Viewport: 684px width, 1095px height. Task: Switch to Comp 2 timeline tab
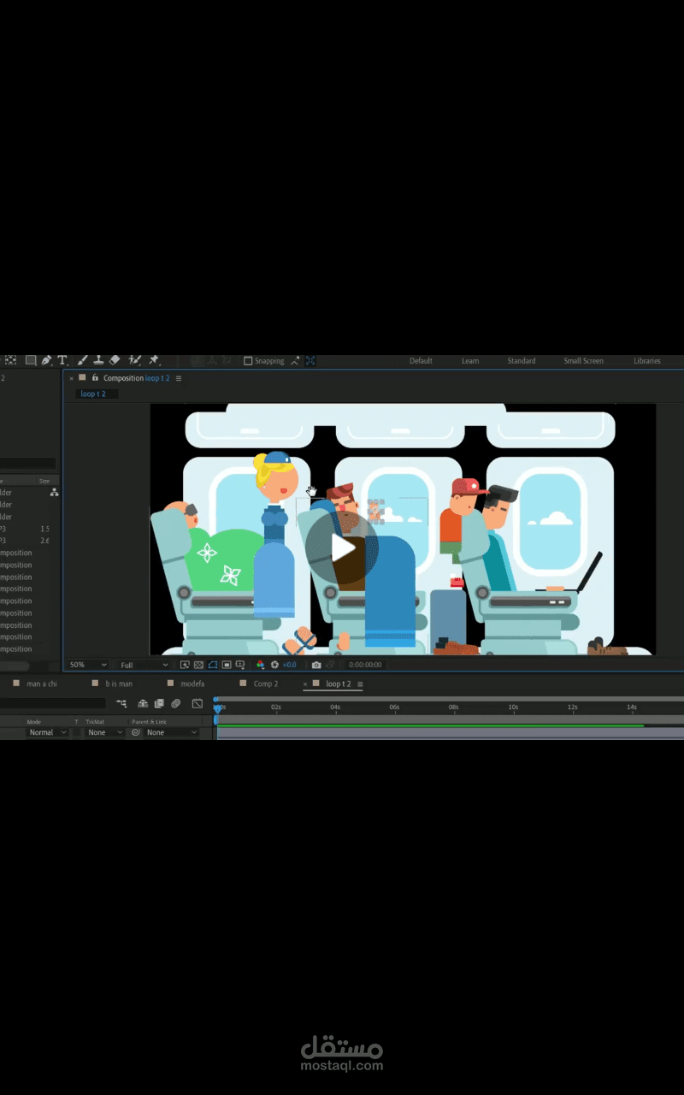point(266,684)
